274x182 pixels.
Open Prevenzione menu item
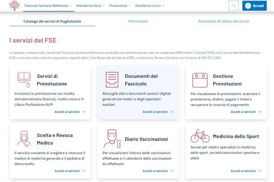pyautogui.click(x=118, y=5)
